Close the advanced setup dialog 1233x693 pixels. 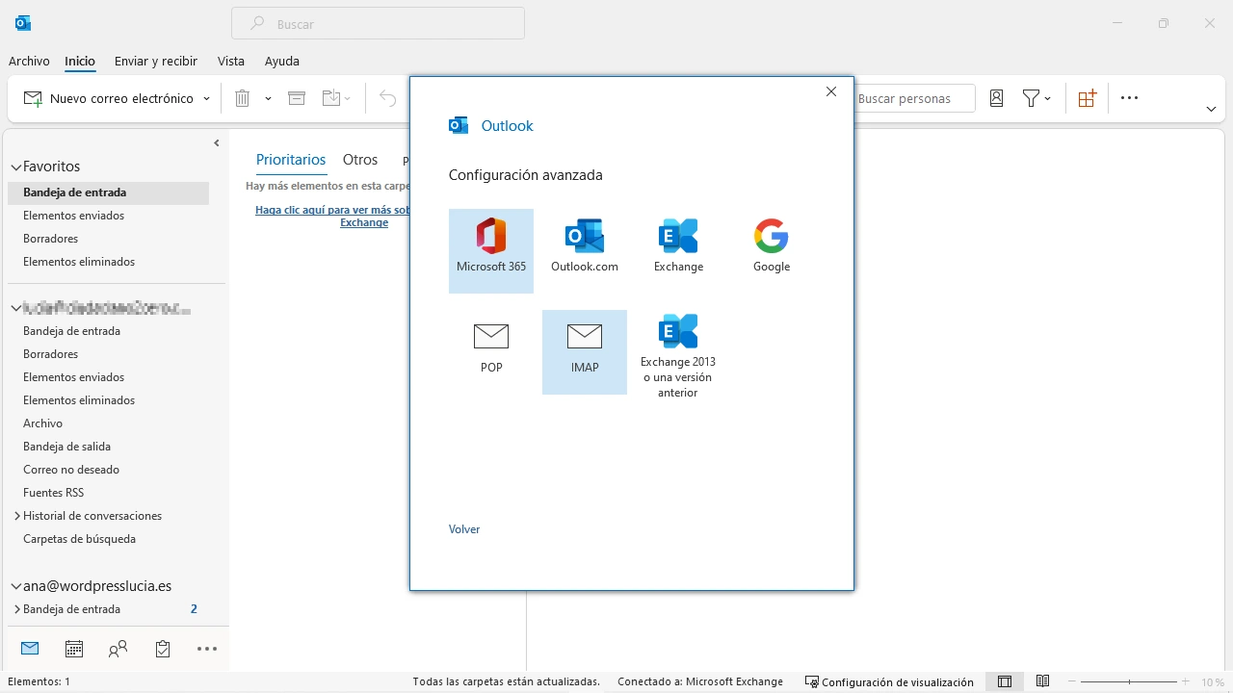[x=831, y=91]
